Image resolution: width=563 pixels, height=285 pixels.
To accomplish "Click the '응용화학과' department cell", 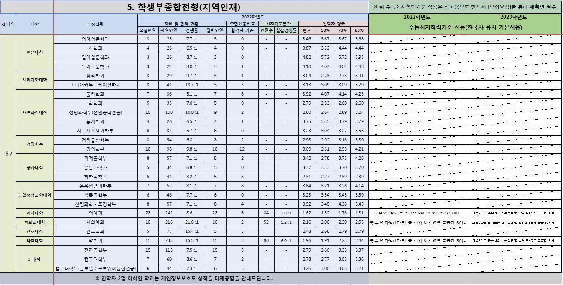I will [95, 167].
